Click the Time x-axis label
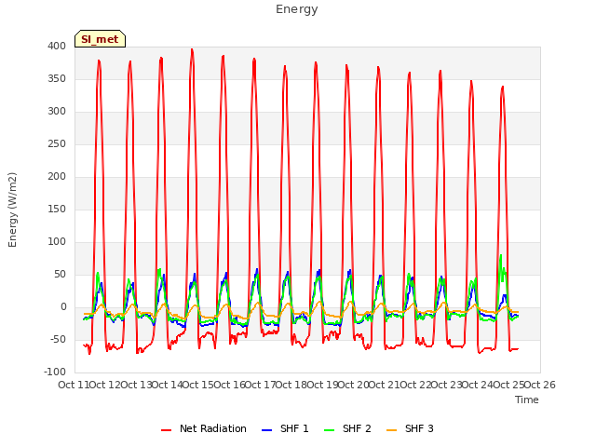 (x=527, y=400)
